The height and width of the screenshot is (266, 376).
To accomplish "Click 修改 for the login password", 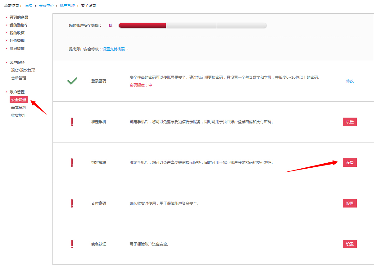I will 350,81.
